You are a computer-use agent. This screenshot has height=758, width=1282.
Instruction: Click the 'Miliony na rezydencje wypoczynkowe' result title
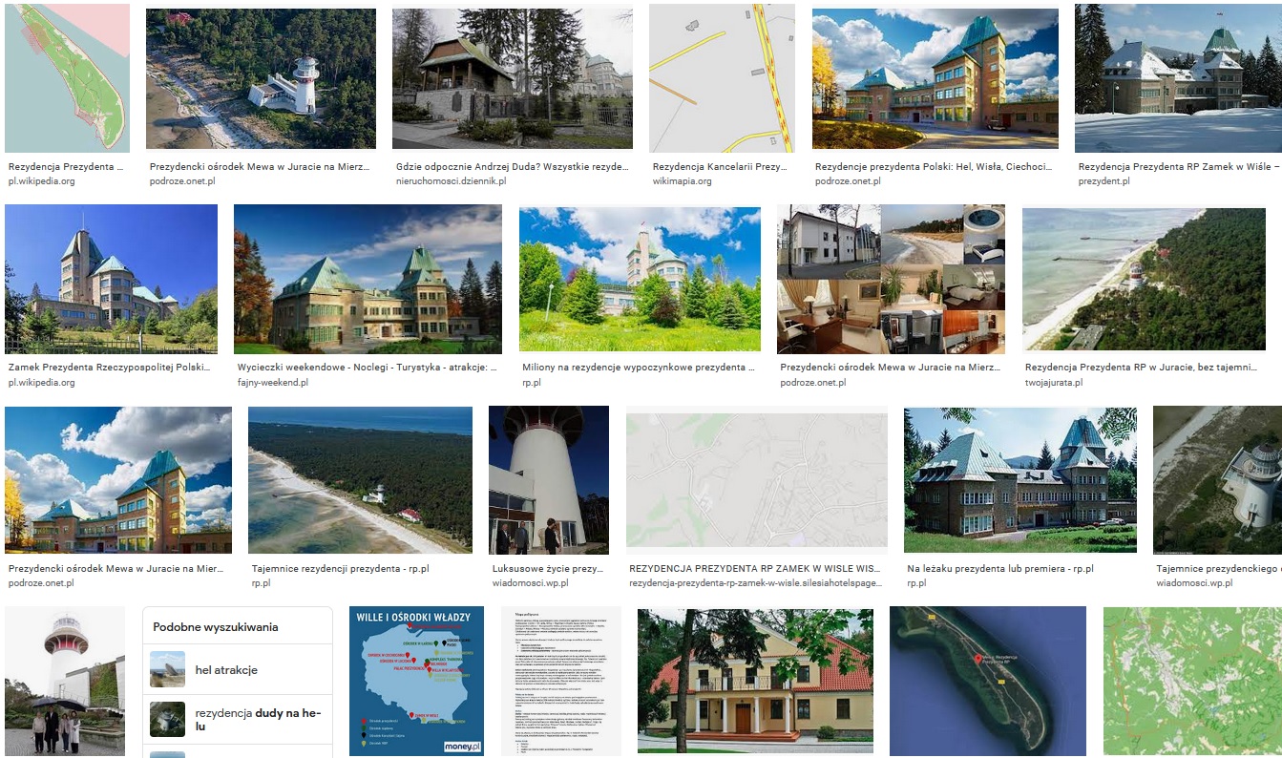639,368
